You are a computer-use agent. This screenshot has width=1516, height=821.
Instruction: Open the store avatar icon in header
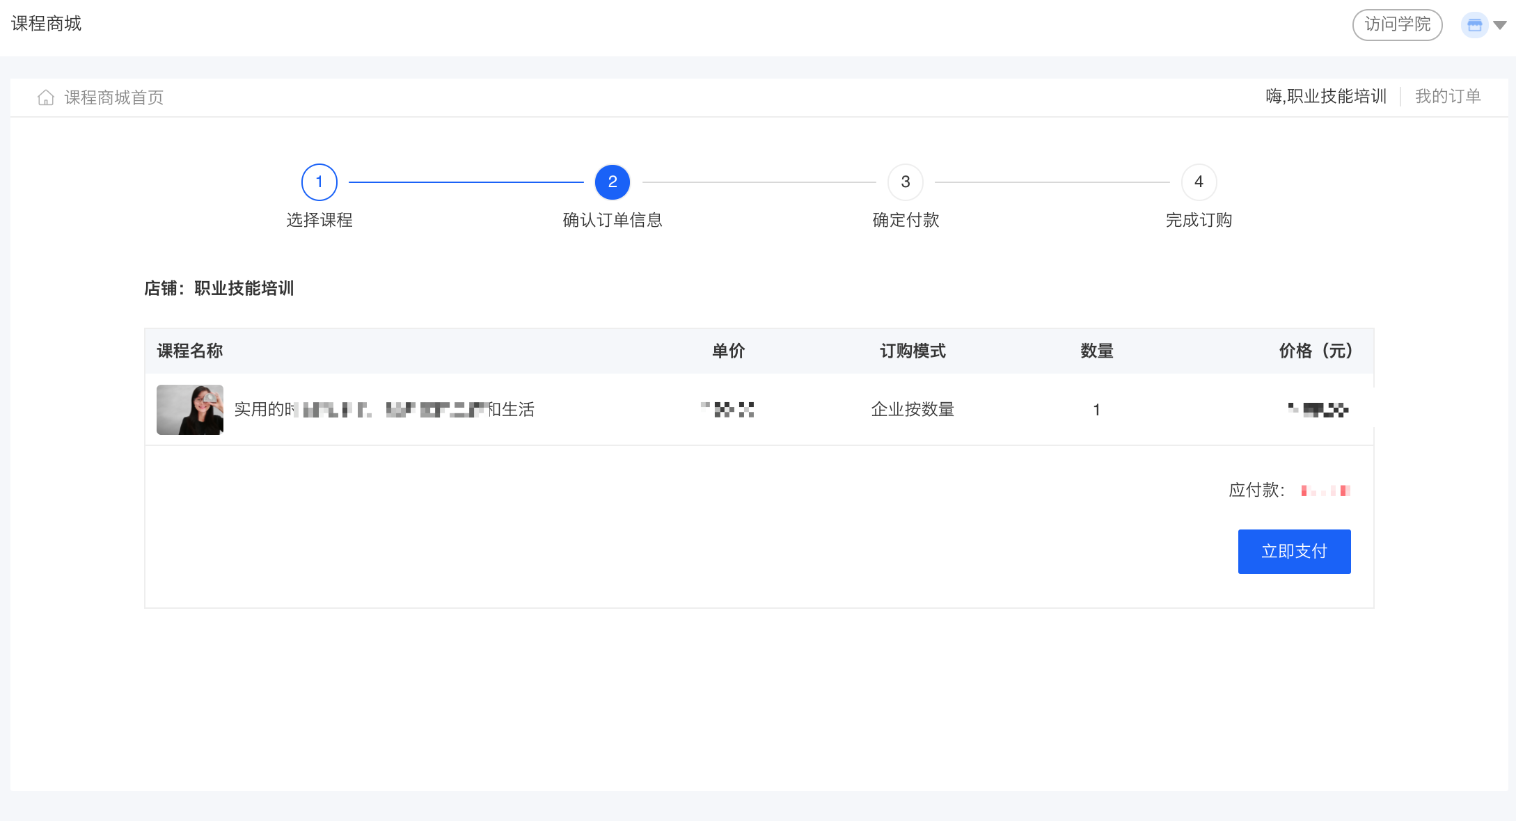[1474, 26]
